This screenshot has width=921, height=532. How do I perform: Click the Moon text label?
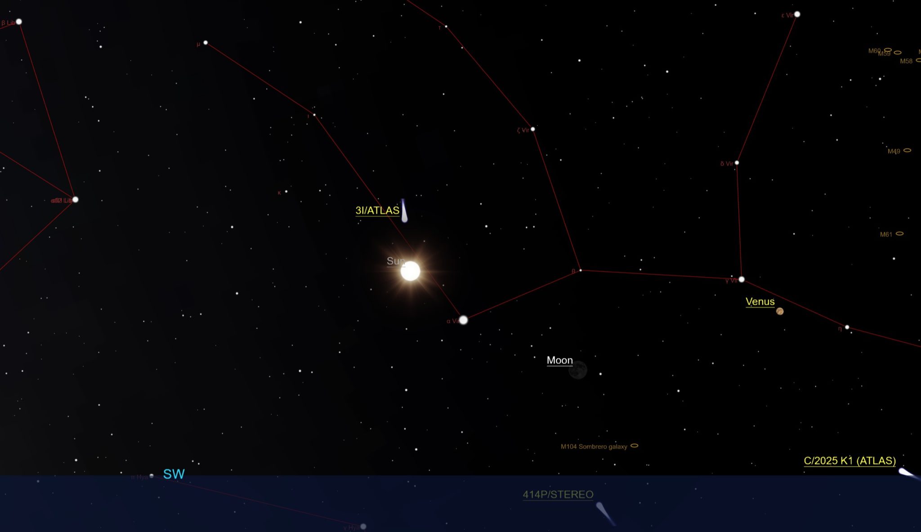tap(559, 360)
